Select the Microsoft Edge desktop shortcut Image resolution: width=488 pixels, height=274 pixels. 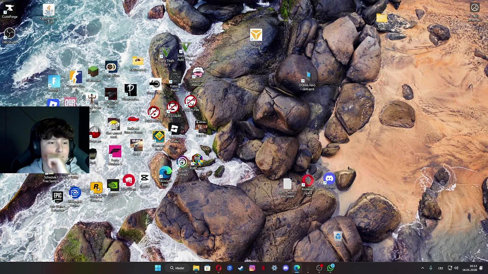[x=165, y=176]
